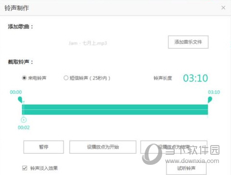This screenshot has width=231, height=175.
Task: Select the 来电铃声 radio button
Action: point(24,78)
